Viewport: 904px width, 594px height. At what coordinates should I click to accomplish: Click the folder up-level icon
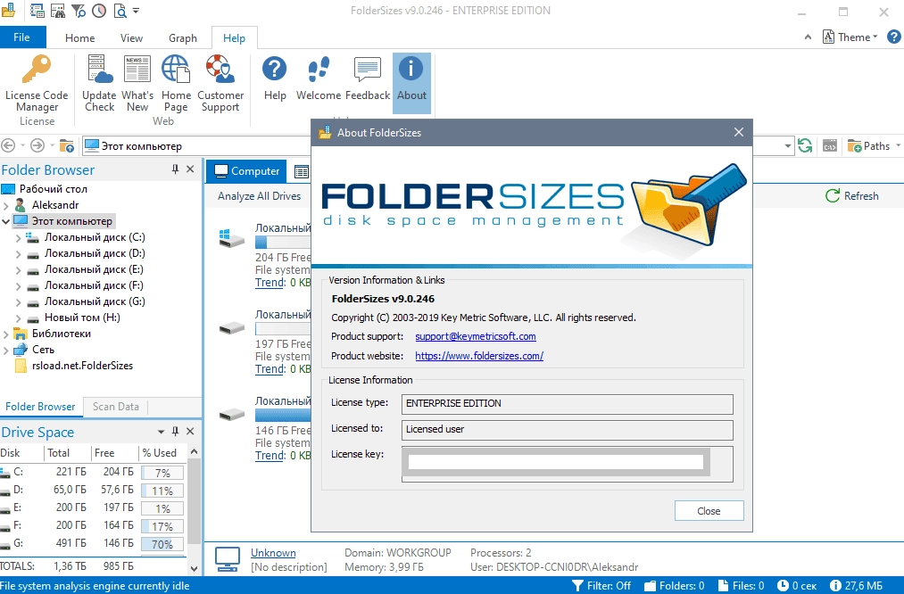[67, 145]
